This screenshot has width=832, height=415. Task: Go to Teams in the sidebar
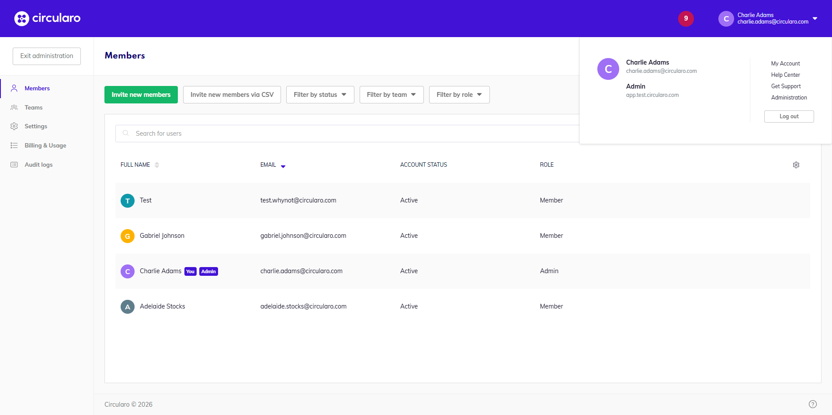[x=34, y=107]
